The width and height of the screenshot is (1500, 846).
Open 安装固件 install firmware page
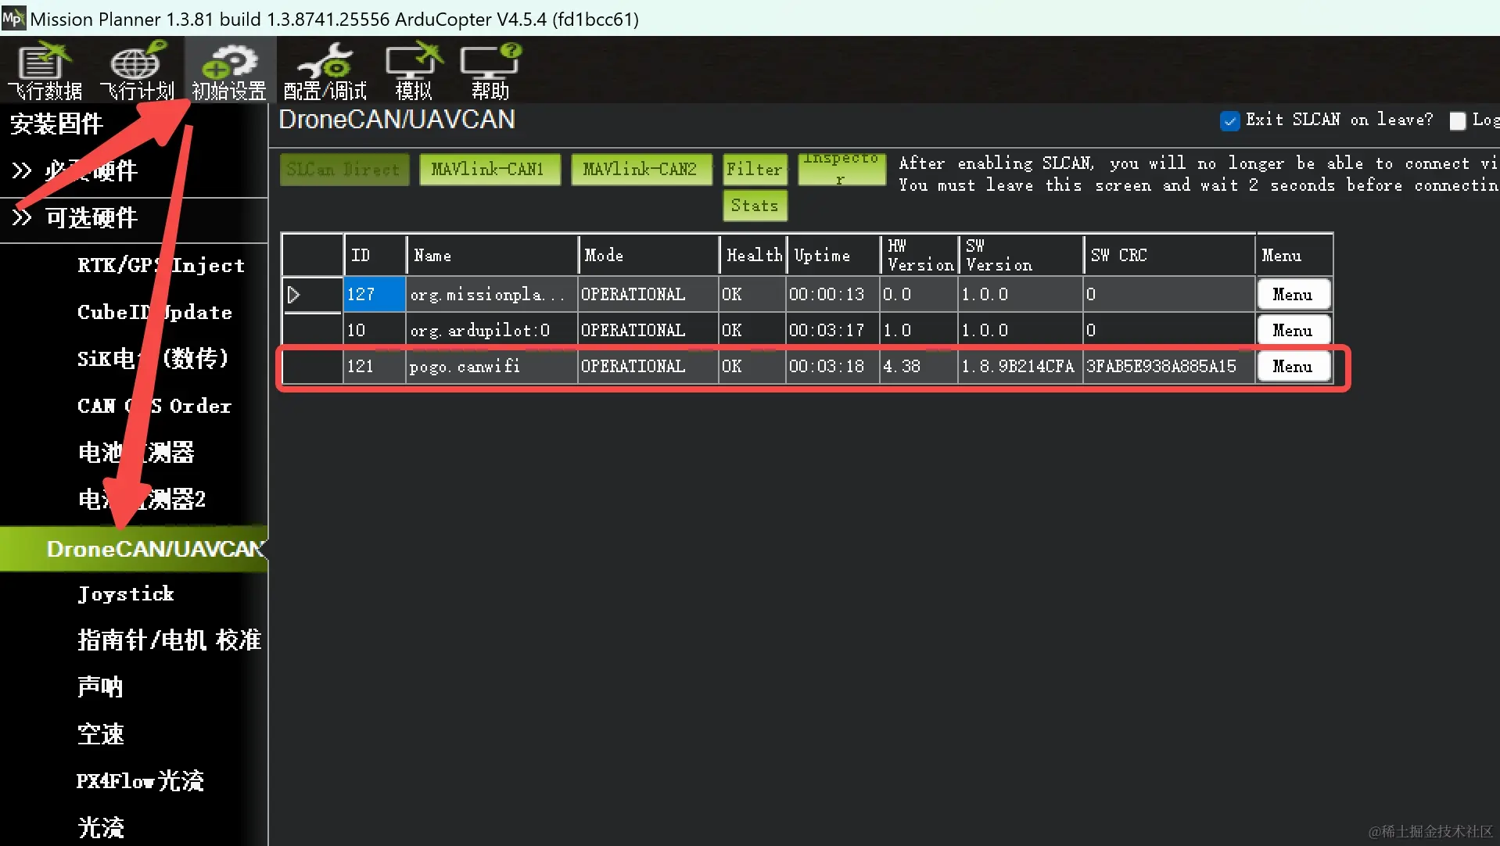pos(56,124)
